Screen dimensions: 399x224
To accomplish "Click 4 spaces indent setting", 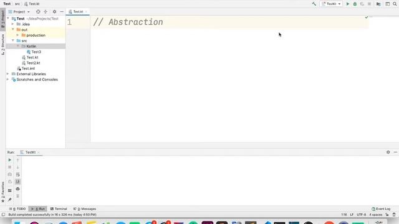I will [x=375, y=215].
